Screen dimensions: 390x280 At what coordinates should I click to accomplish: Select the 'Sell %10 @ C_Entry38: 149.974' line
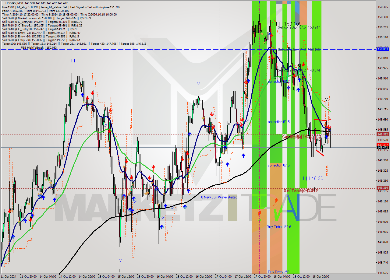pyautogui.click(x=42, y=22)
